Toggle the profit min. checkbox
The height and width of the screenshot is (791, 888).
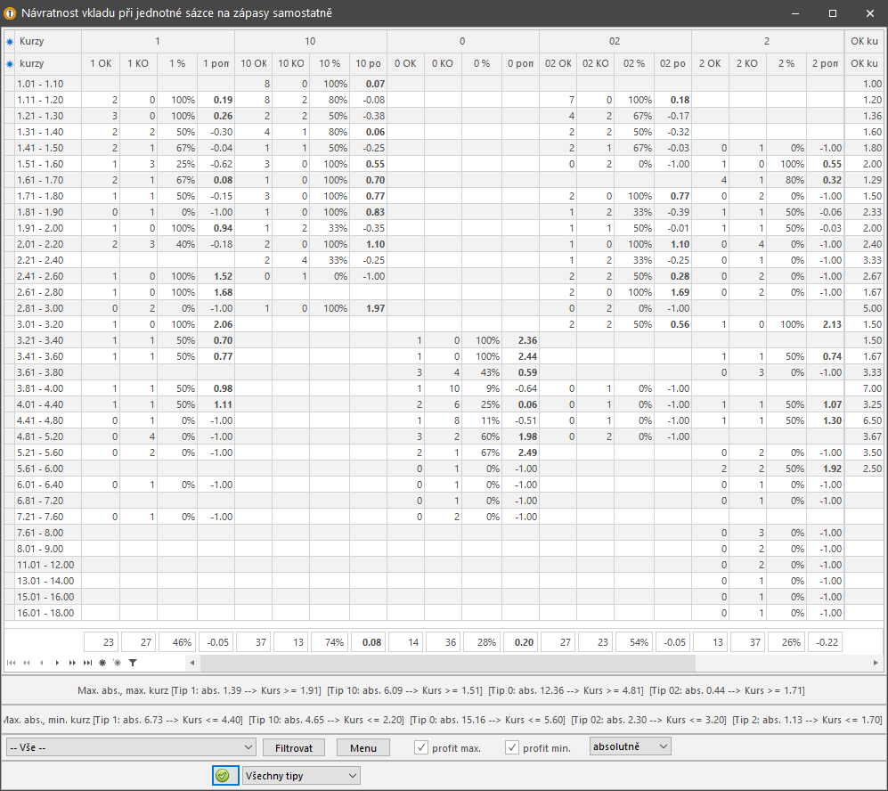(x=512, y=747)
